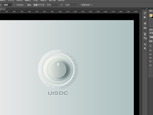
Task: Collapse the panel dock double-arrow
Action: [147, 9]
